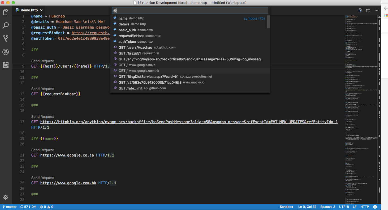Click Send Request above line 13
388x210 pixels.
pyautogui.click(x=42, y=89)
